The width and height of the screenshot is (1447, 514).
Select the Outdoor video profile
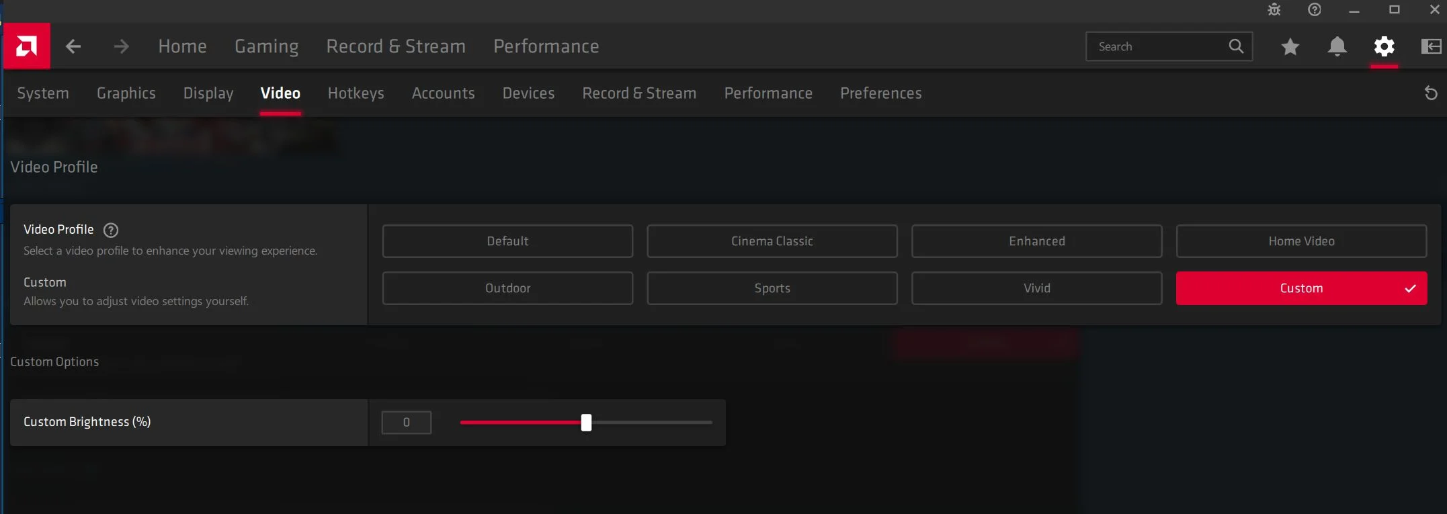pyautogui.click(x=507, y=288)
